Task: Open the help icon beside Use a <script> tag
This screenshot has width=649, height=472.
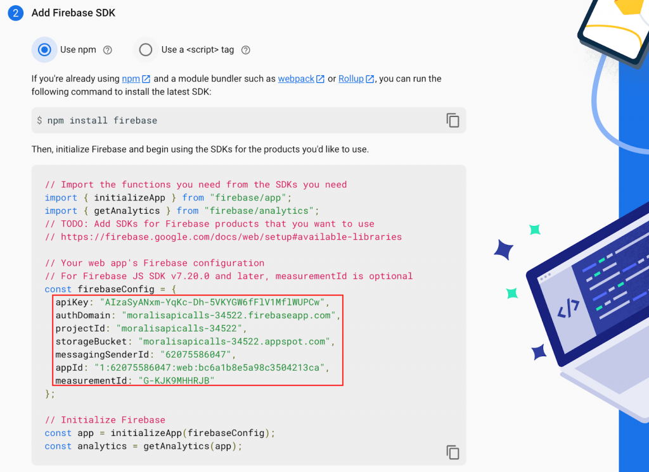Action: coord(246,50)
